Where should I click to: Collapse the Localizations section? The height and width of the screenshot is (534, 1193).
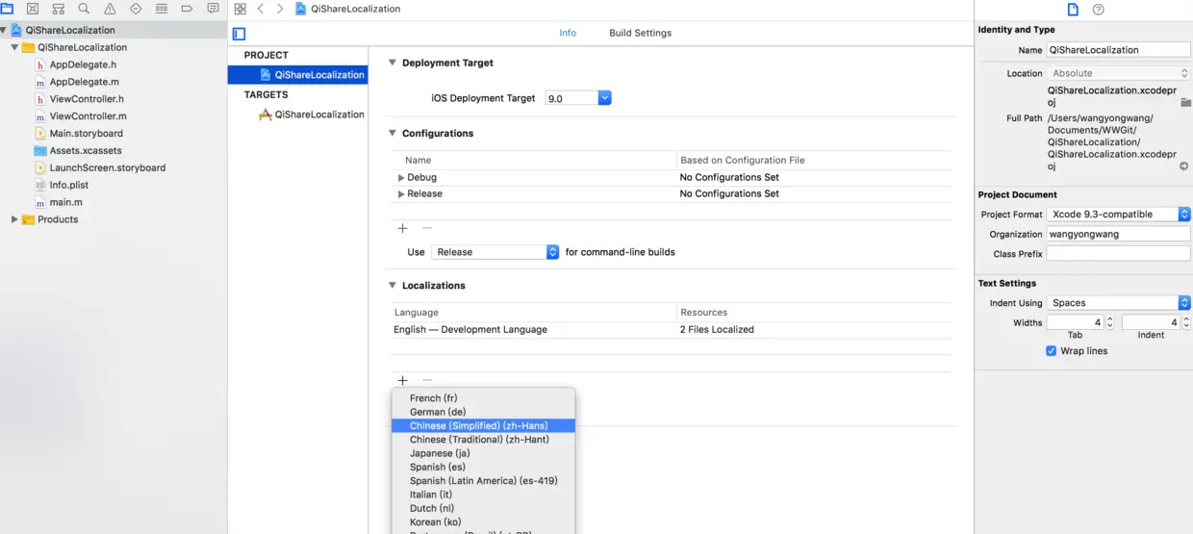tap(393, 286)
